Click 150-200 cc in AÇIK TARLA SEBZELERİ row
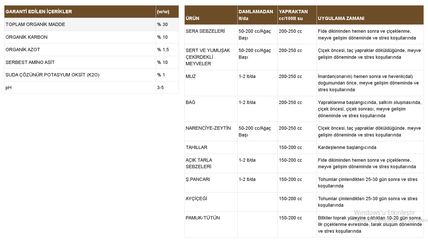The height and width of the screenshot is (240, 428). 290,160
